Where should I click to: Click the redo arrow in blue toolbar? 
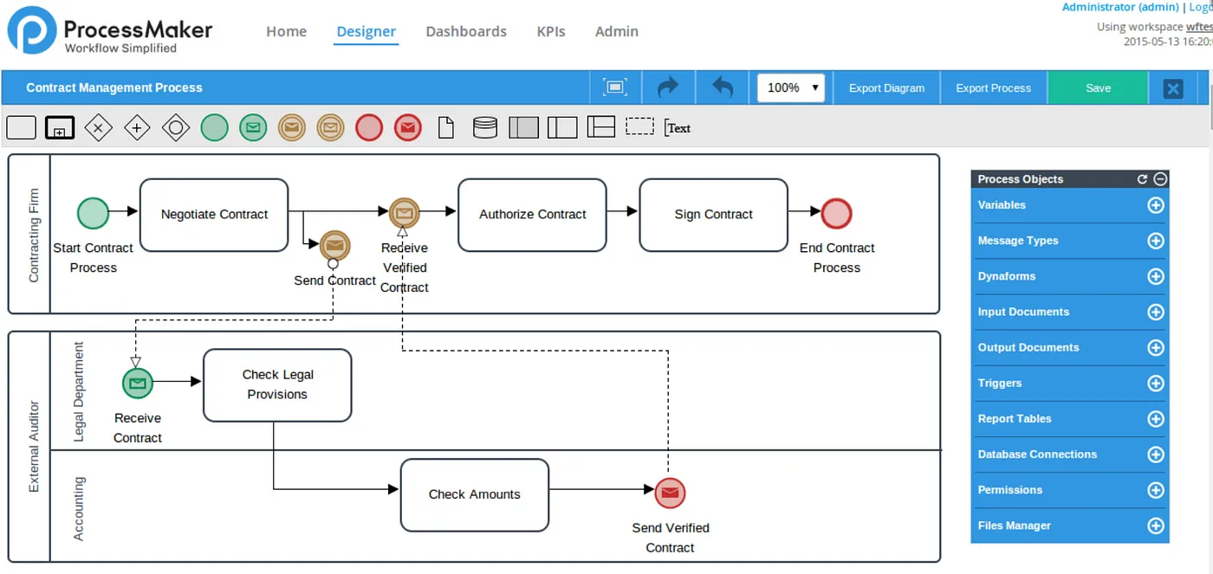[x=668, y=87]
